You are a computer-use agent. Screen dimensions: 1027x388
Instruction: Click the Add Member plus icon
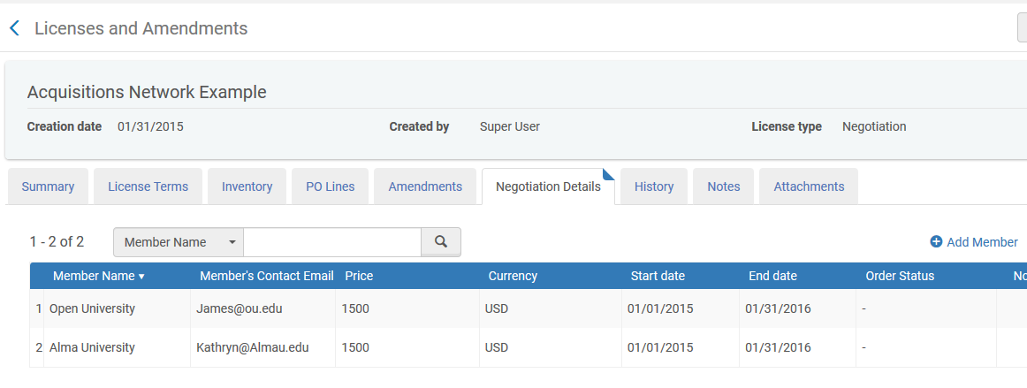(x=936, y=242)
